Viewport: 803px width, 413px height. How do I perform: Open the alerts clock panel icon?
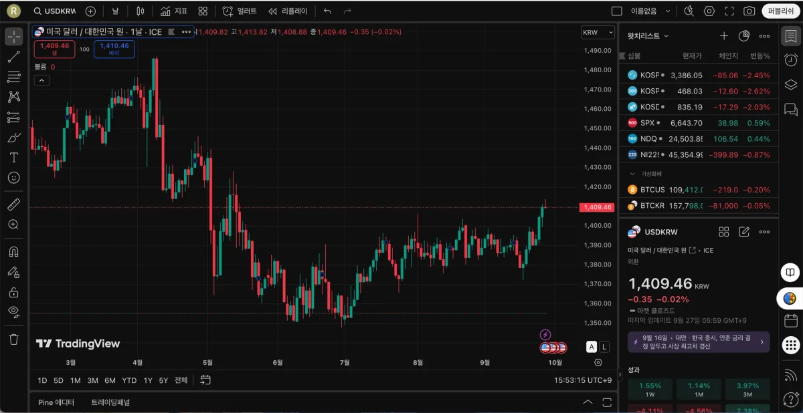point(790,60)
